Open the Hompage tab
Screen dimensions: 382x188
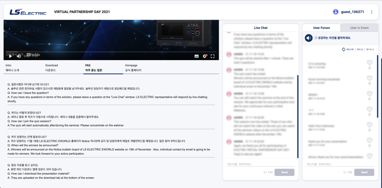pos(133,68)
